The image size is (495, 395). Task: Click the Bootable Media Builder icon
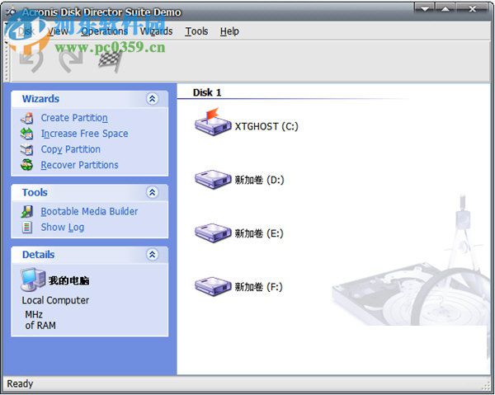click(27, 211)
